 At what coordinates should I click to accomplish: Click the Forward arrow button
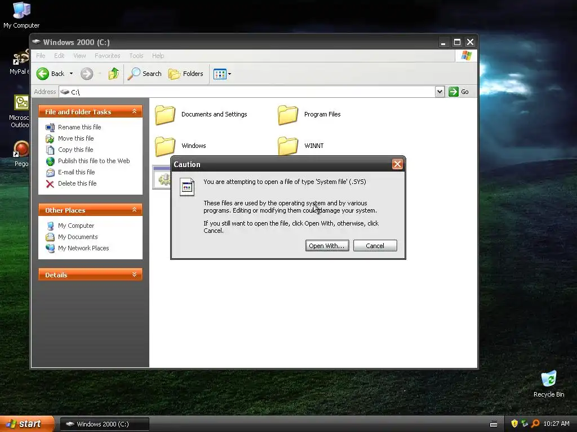(x=87, y=74)
